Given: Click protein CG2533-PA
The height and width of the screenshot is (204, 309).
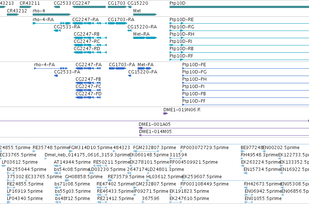Looking at the screenshot, I should point(67,72).
